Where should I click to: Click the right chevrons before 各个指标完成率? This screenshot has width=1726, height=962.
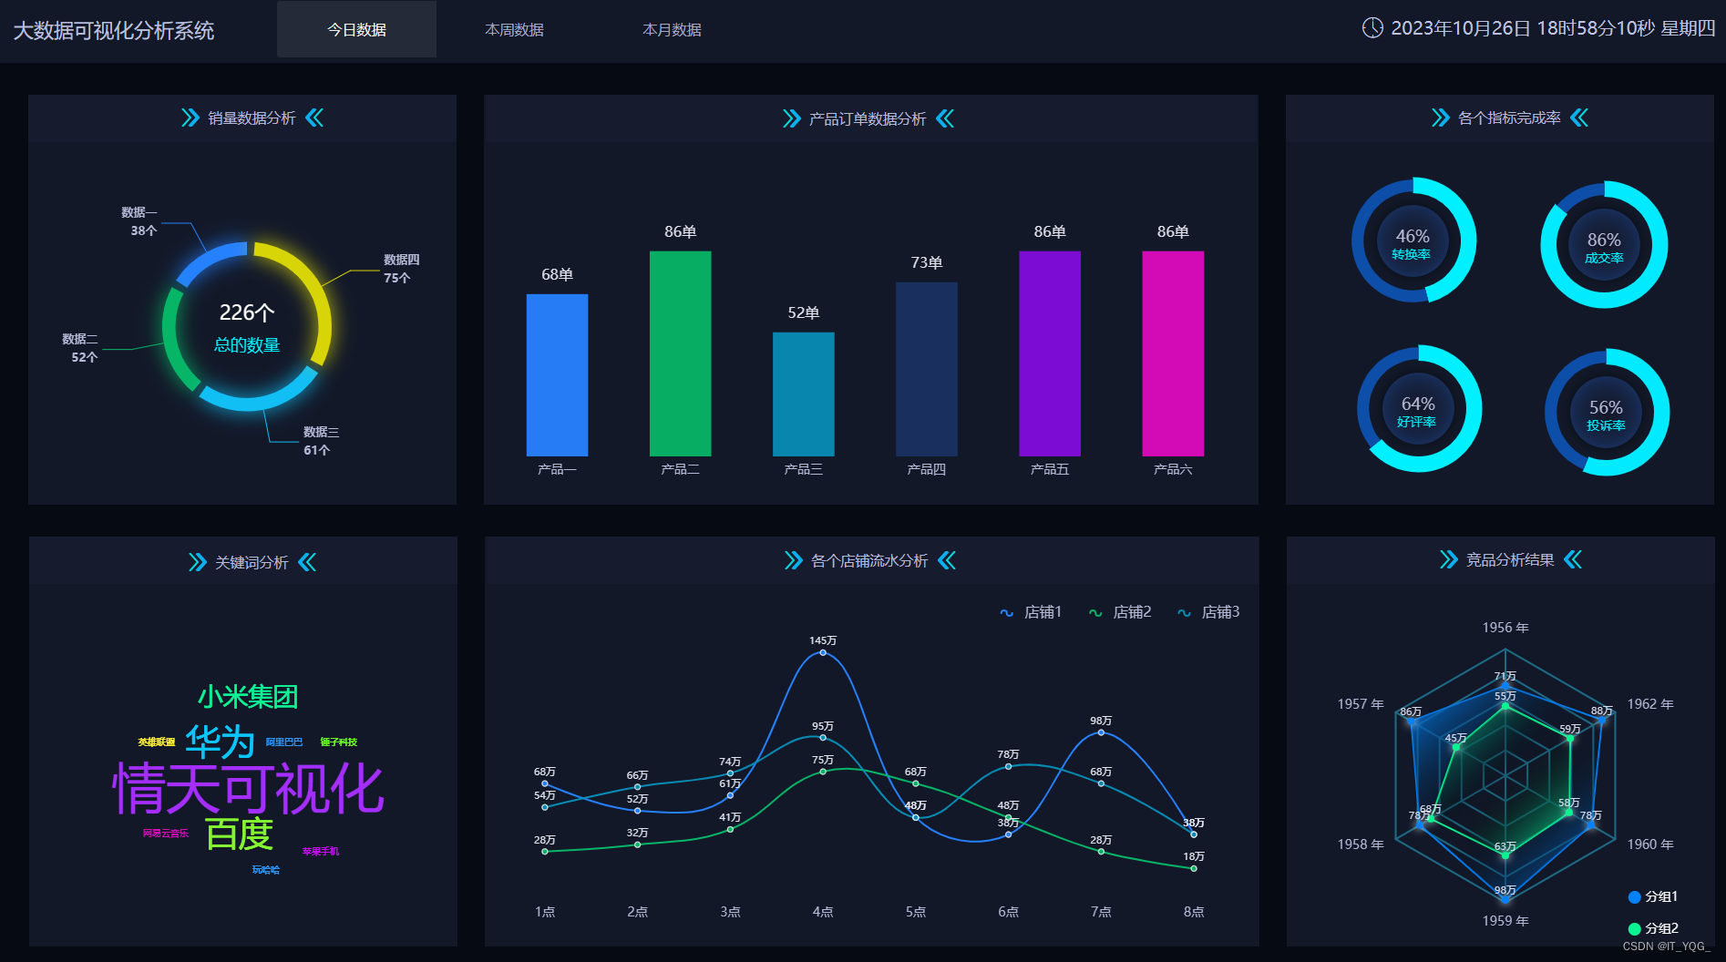click(1440, 118)
